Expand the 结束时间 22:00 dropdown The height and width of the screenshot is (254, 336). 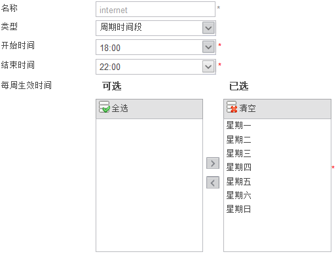point(208,66)
